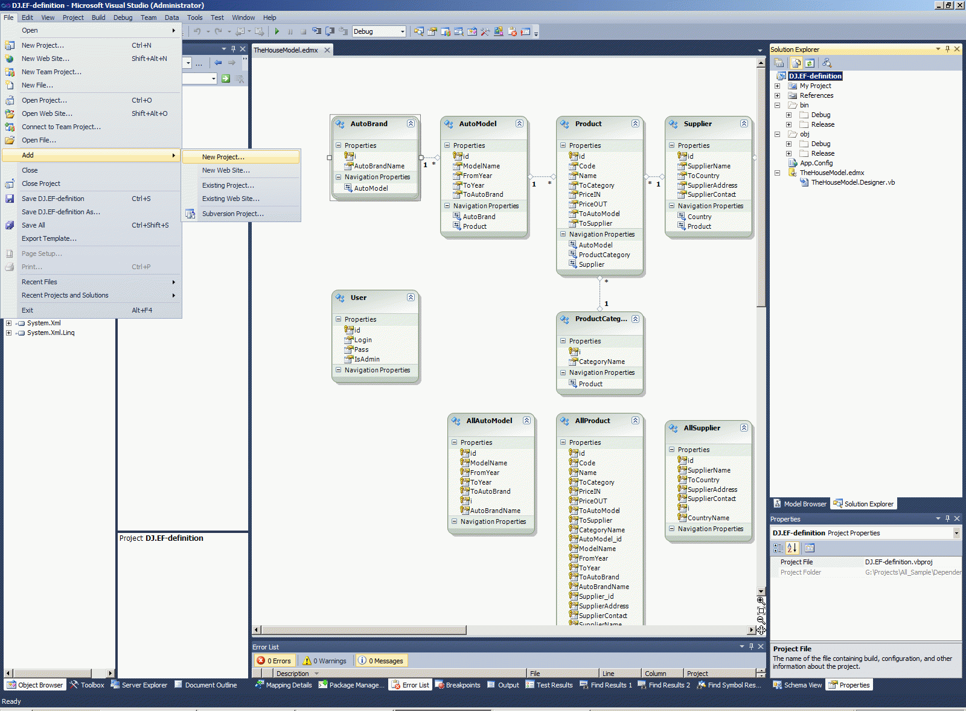Open the Edit menu
This screenshot has width=966, height=711.
28,18
